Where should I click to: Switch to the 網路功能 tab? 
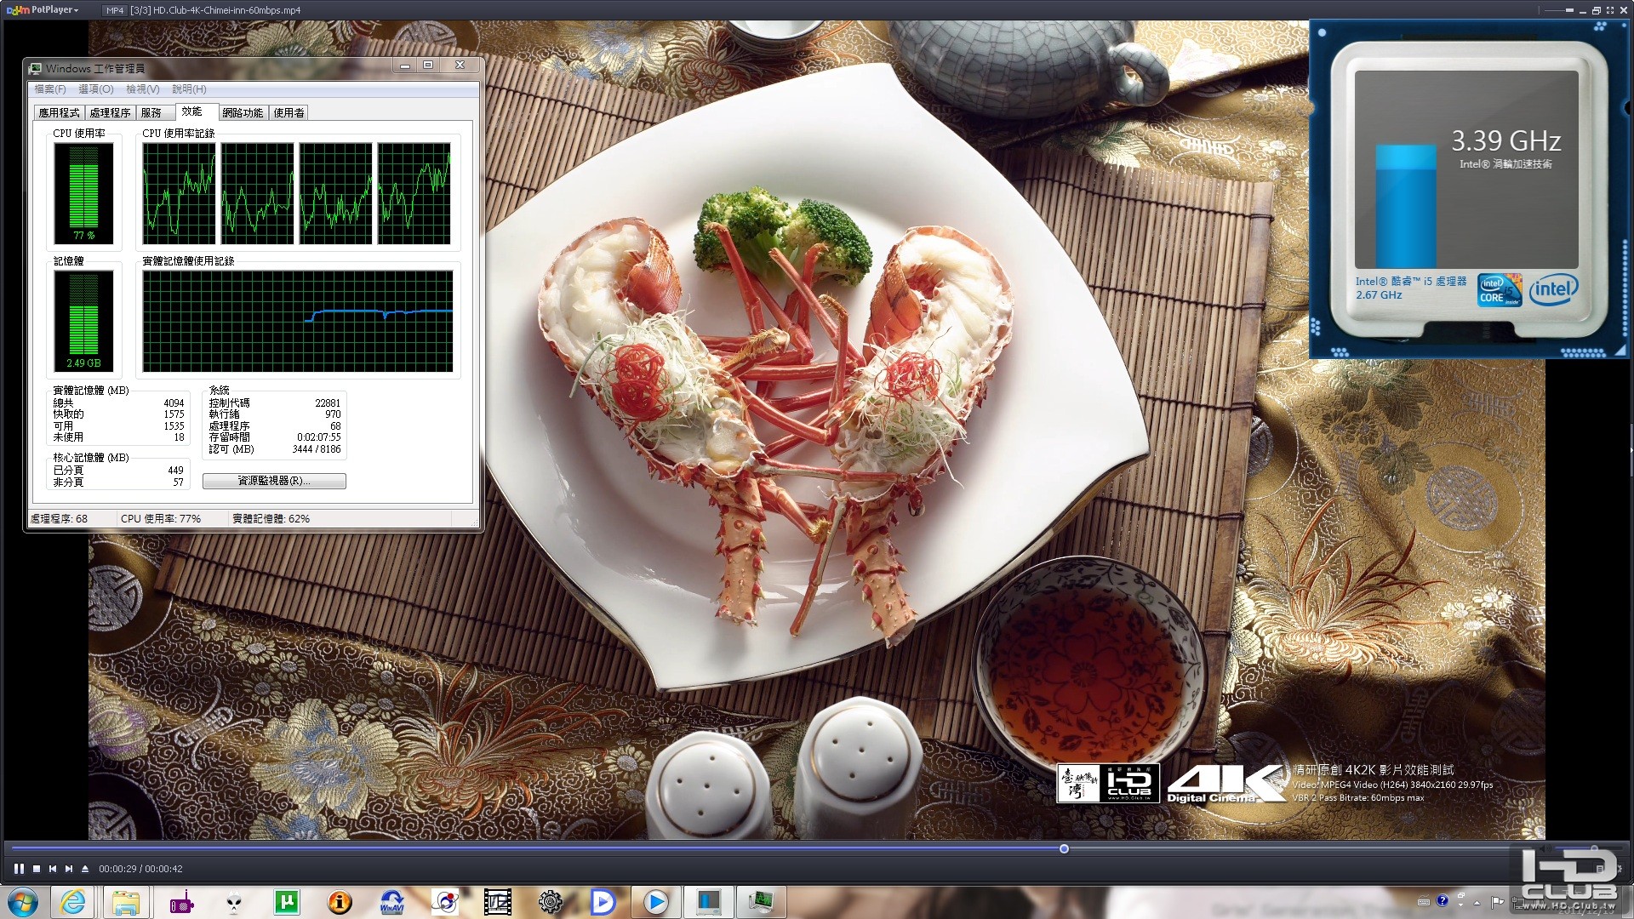pos(243,112)
